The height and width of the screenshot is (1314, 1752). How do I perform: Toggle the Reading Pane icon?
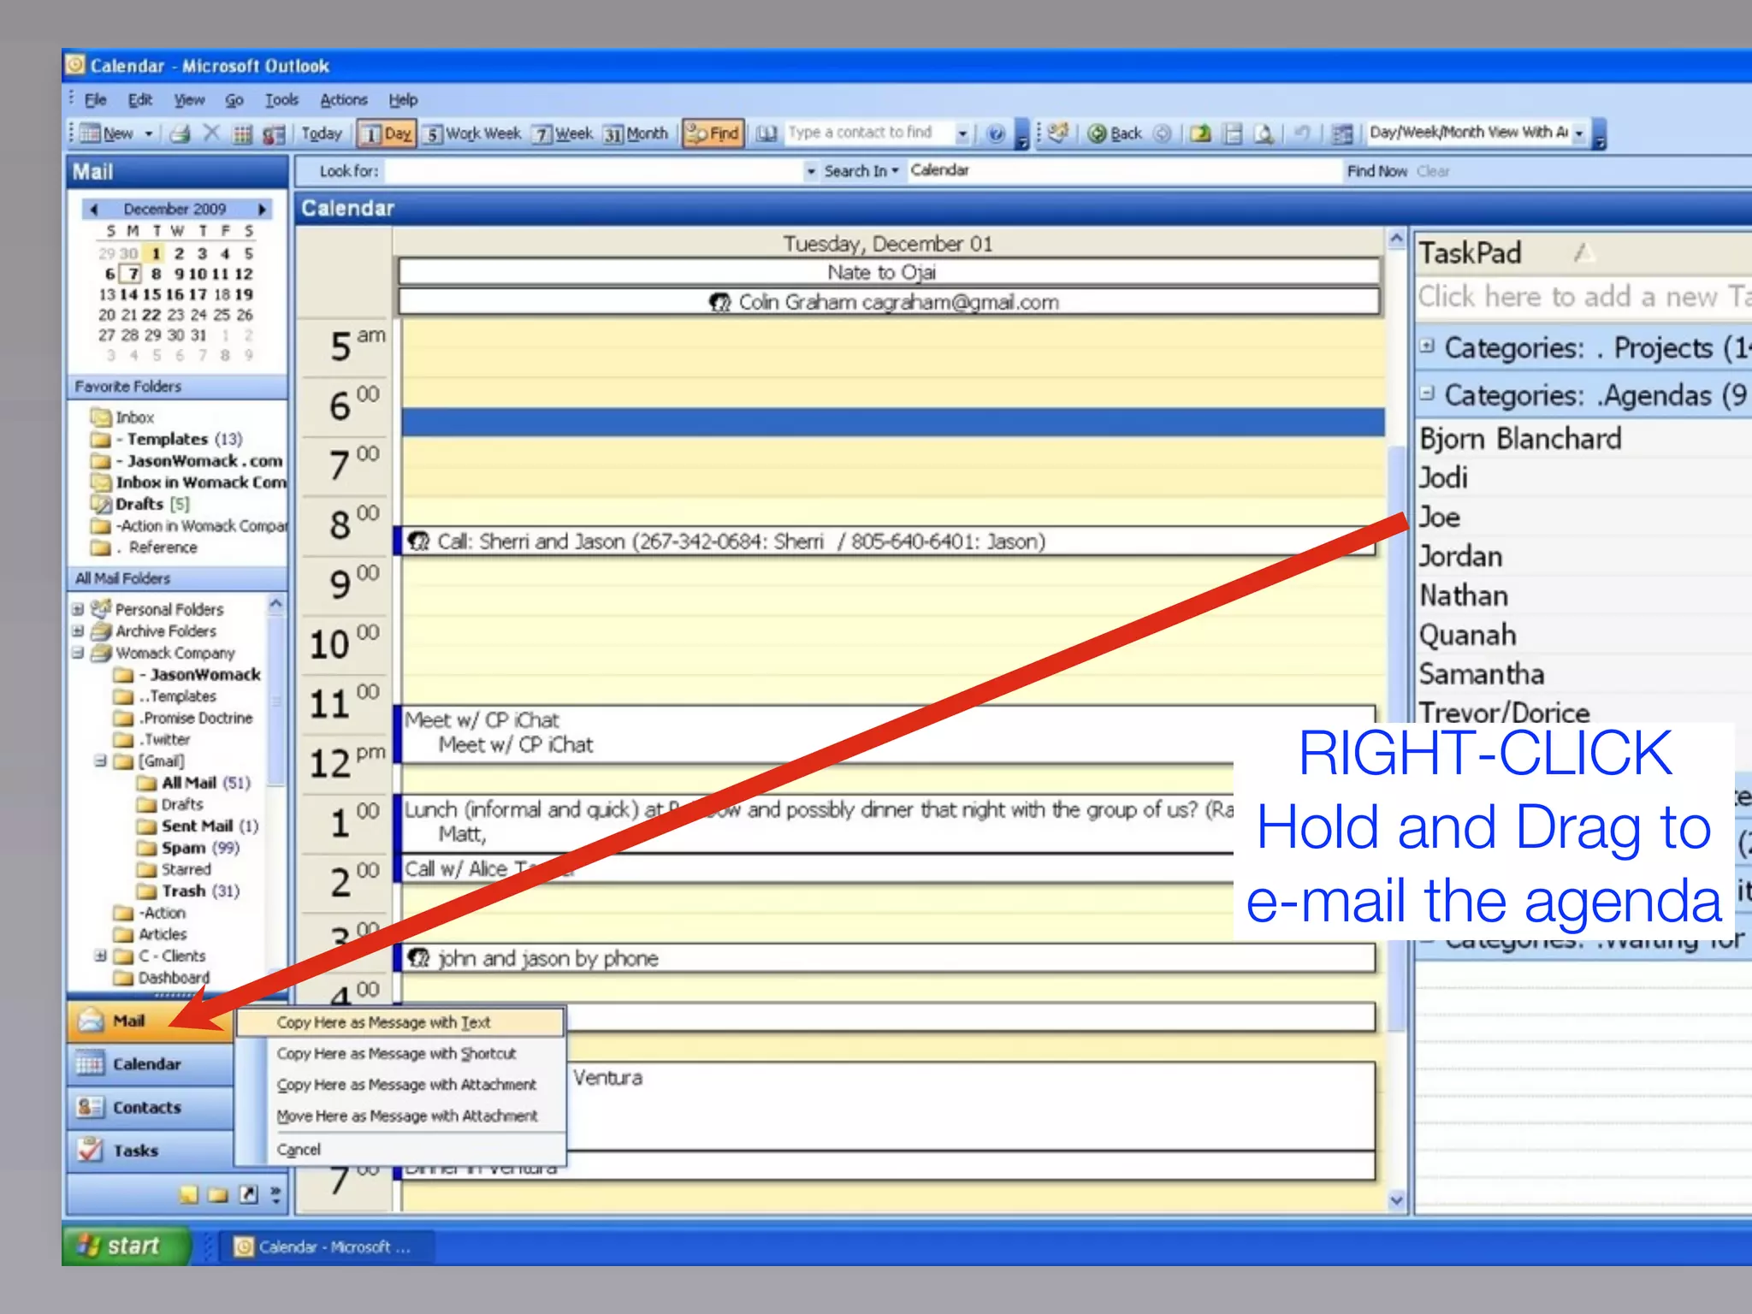point(1233,133)
